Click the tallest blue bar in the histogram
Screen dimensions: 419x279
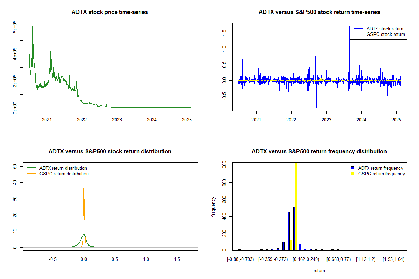point(294,228)
